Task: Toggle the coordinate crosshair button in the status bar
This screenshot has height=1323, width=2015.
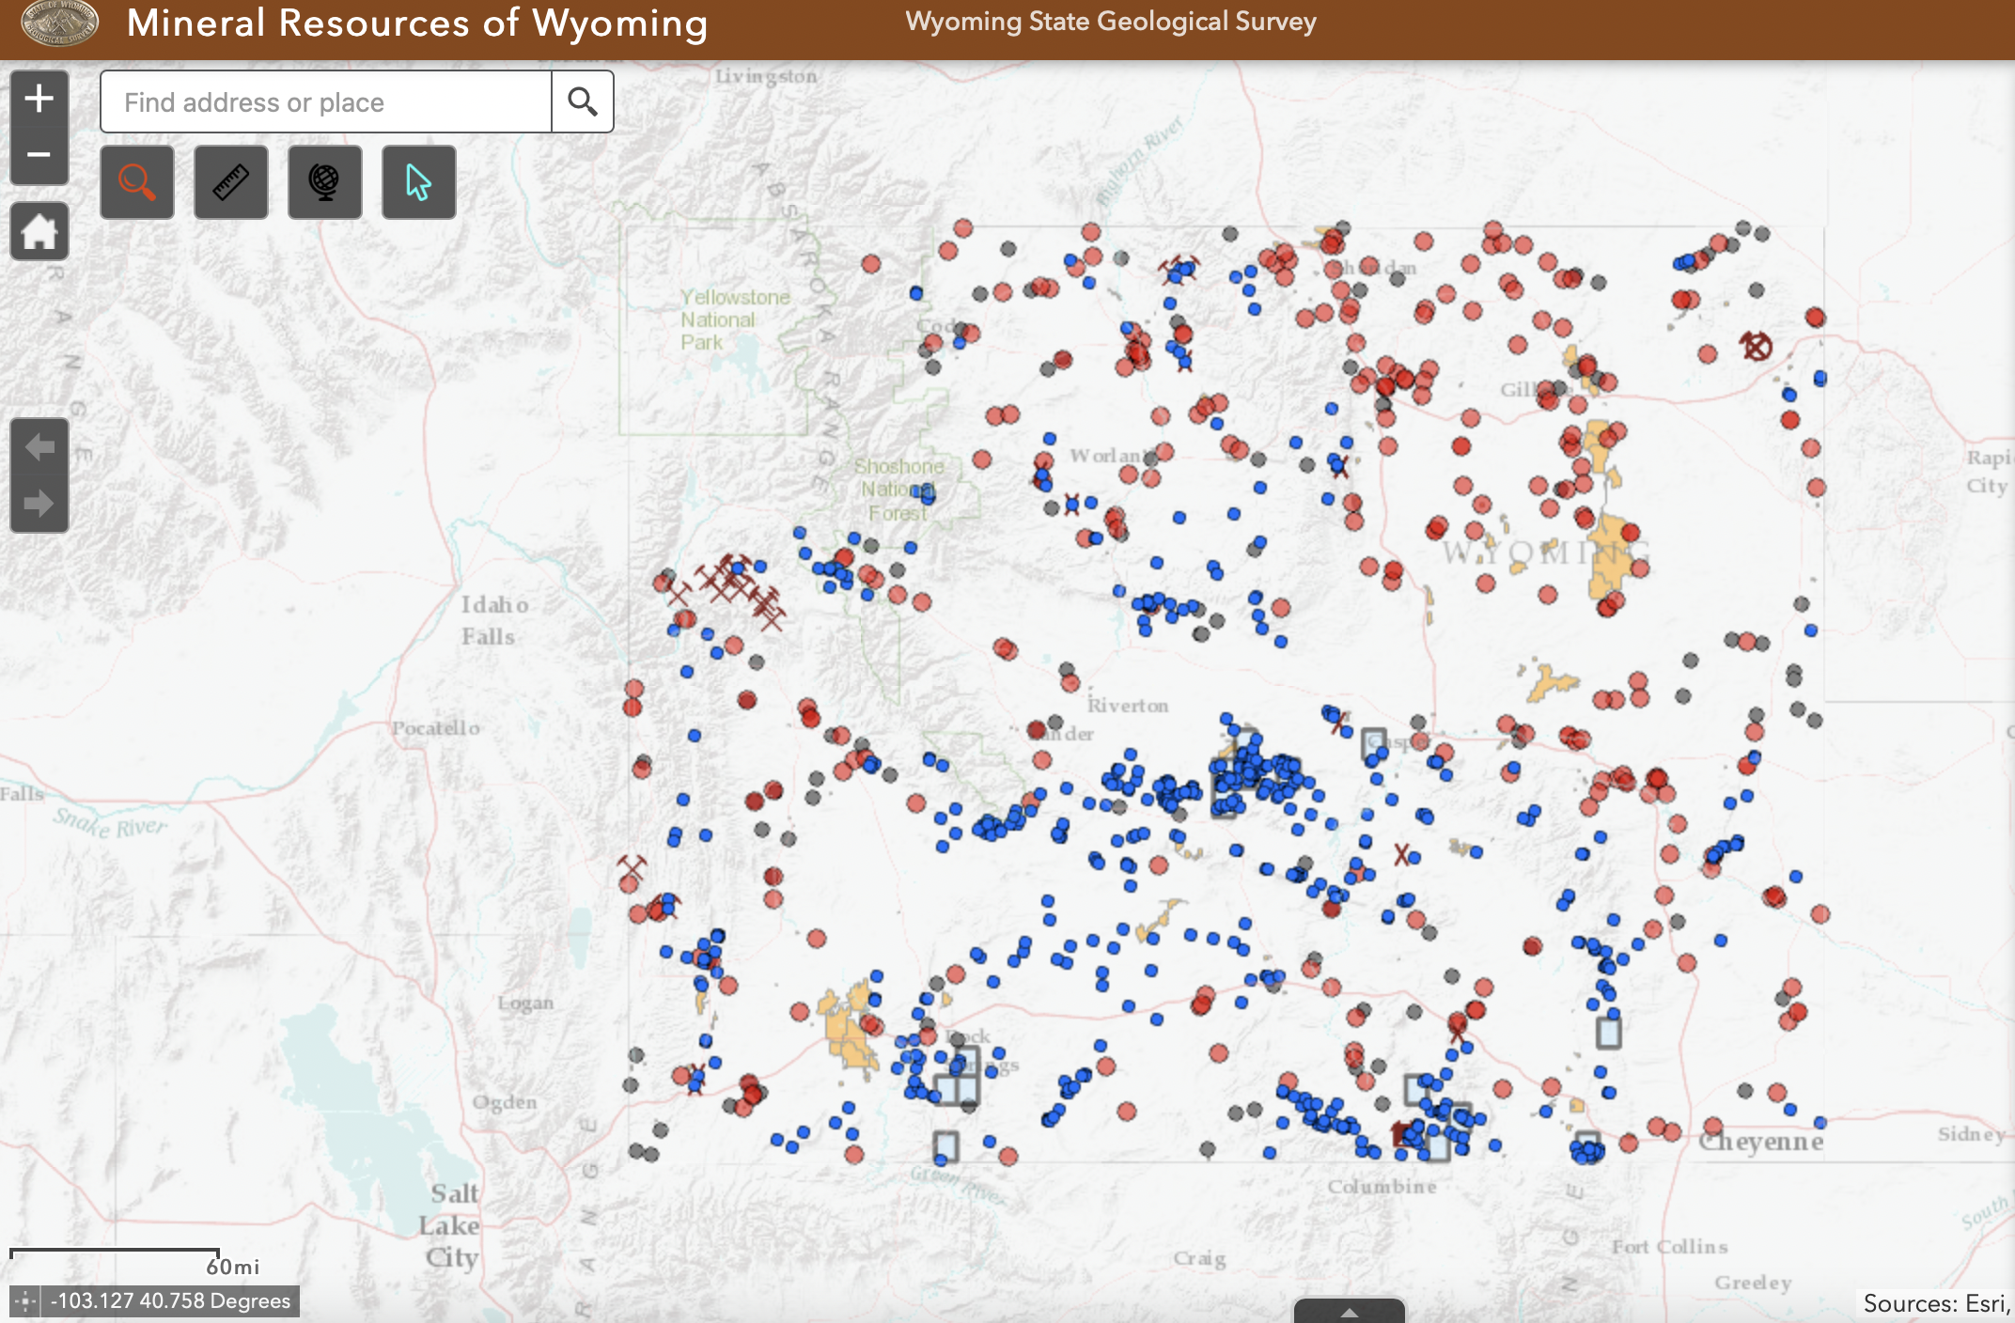Action: (x=25, y=1301)
